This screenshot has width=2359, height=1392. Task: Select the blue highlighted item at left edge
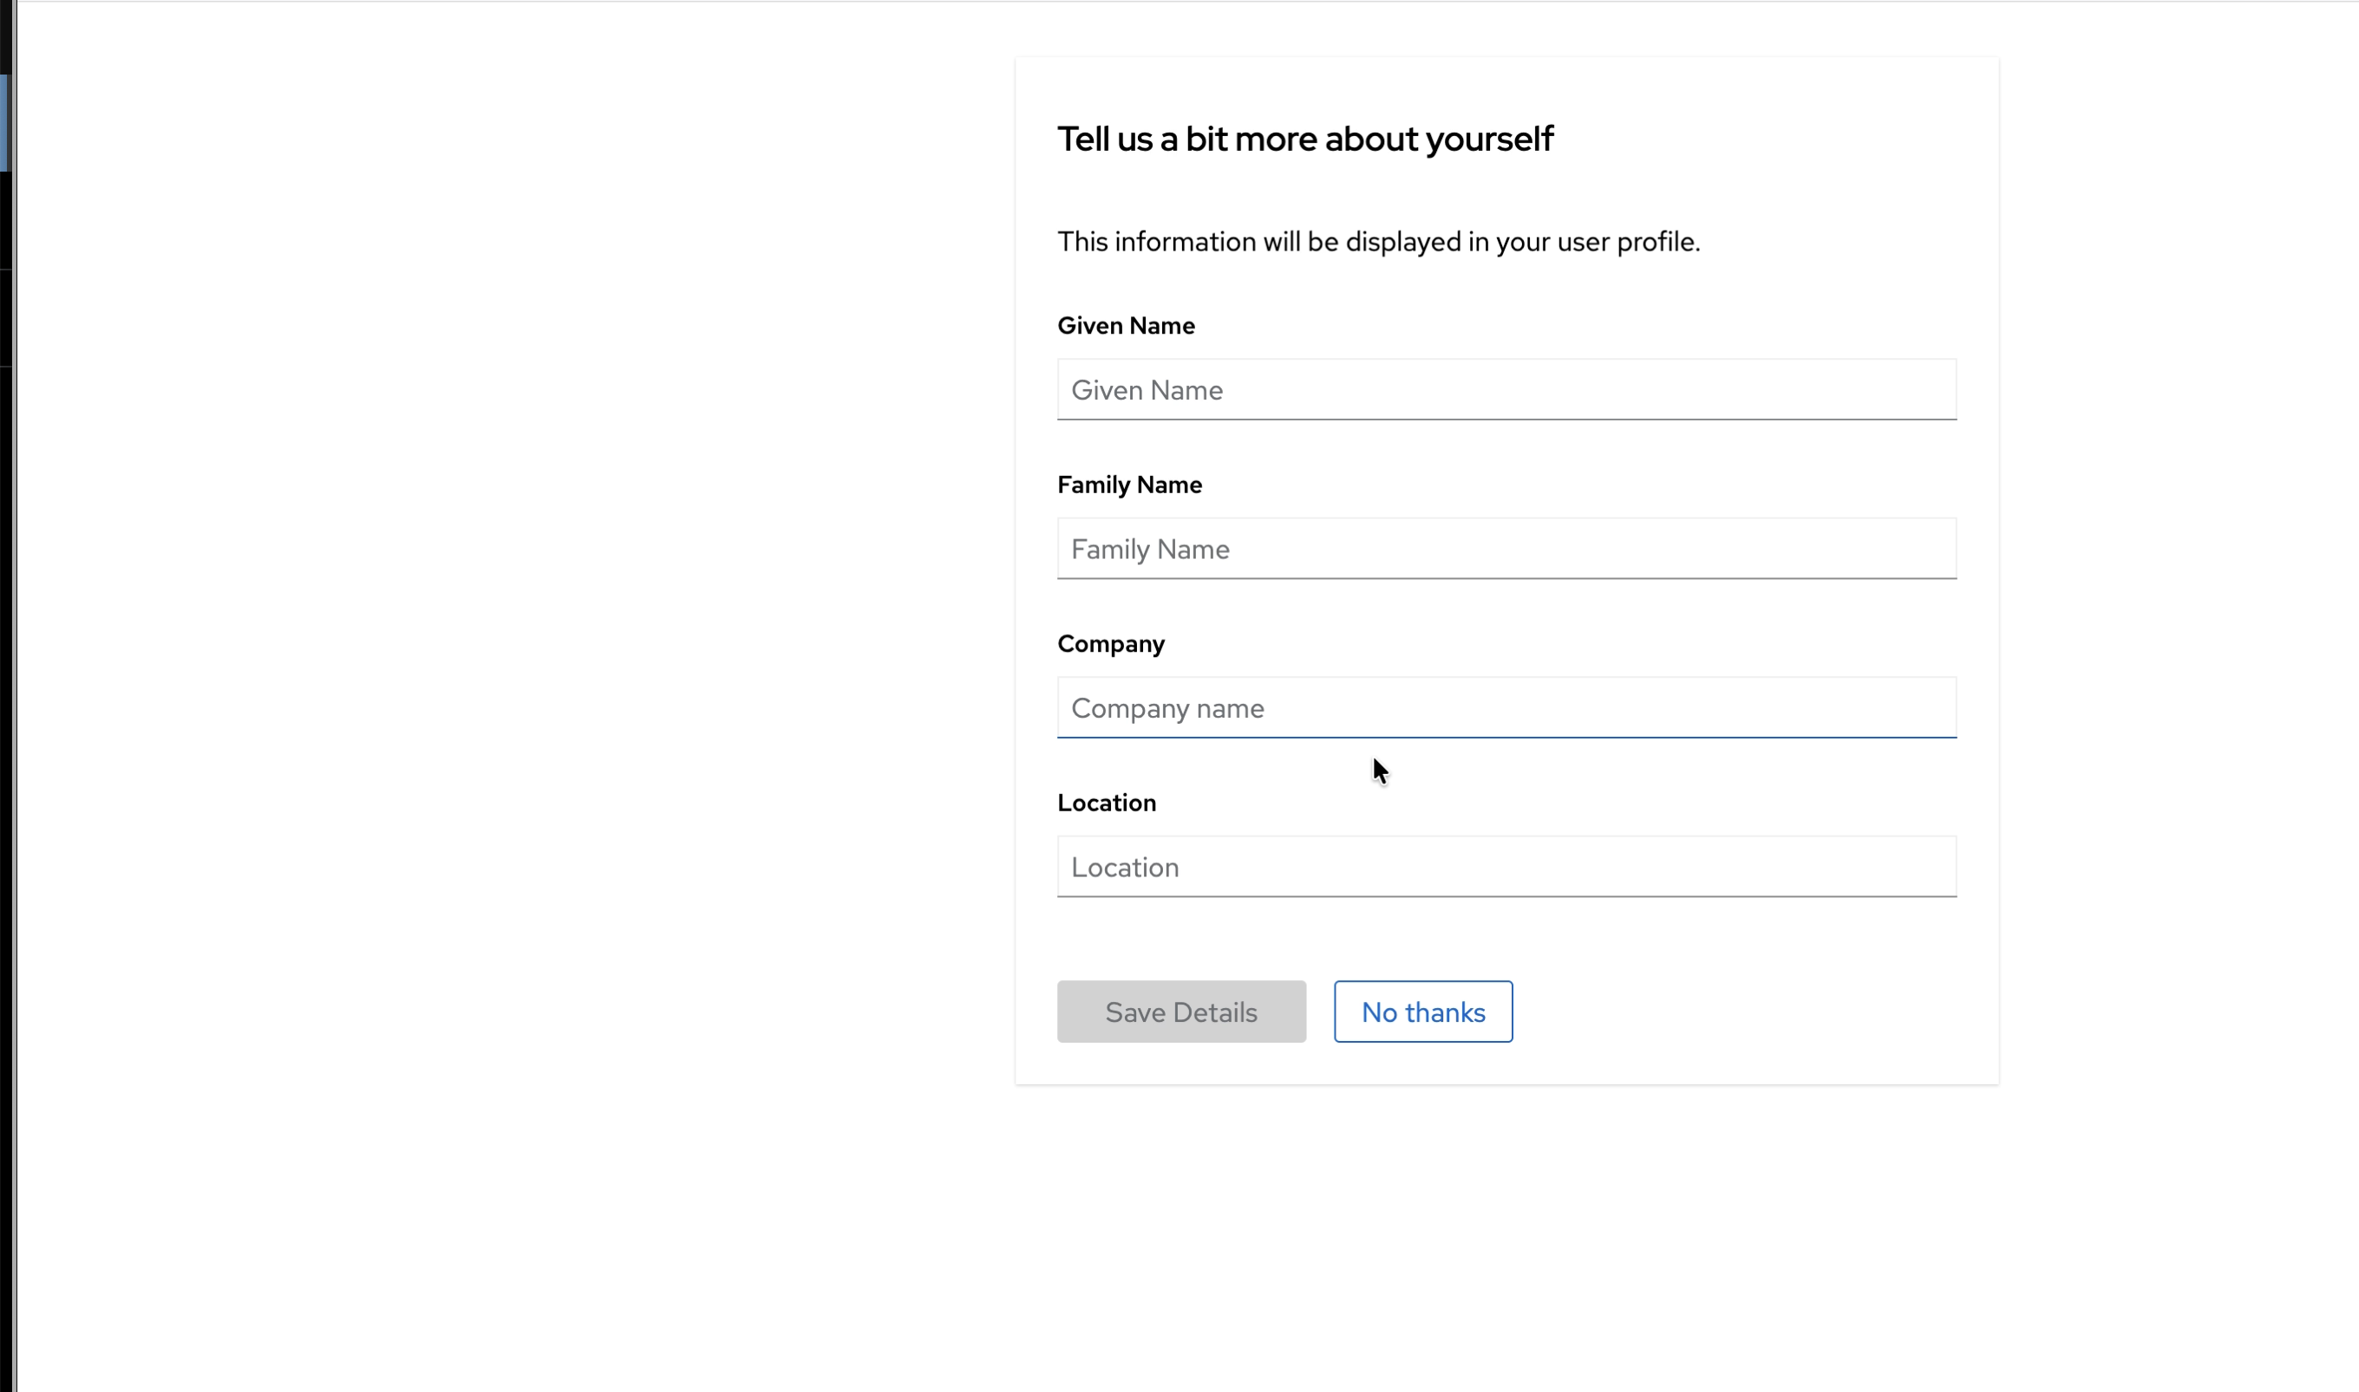[3, 122]
